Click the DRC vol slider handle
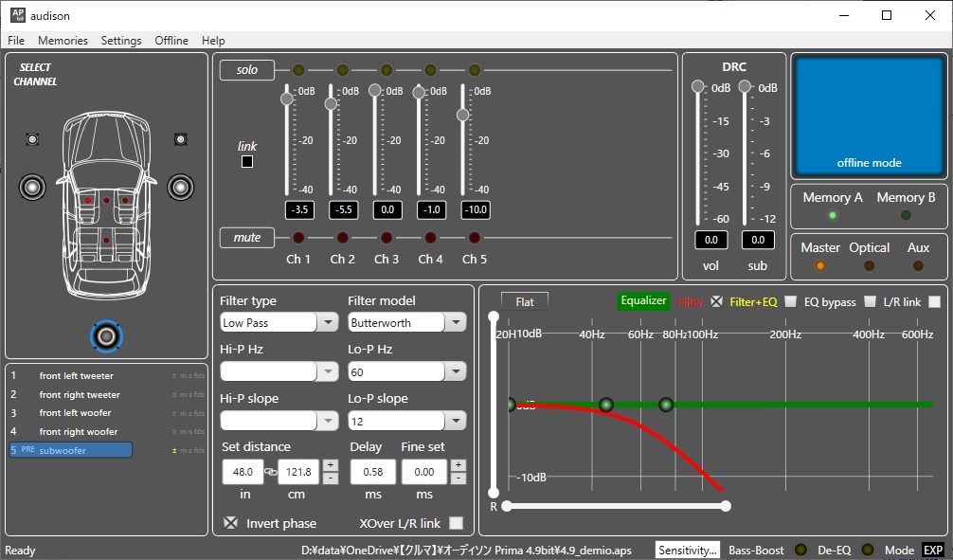This screenshot has height=560, width=953. point(698,87)
